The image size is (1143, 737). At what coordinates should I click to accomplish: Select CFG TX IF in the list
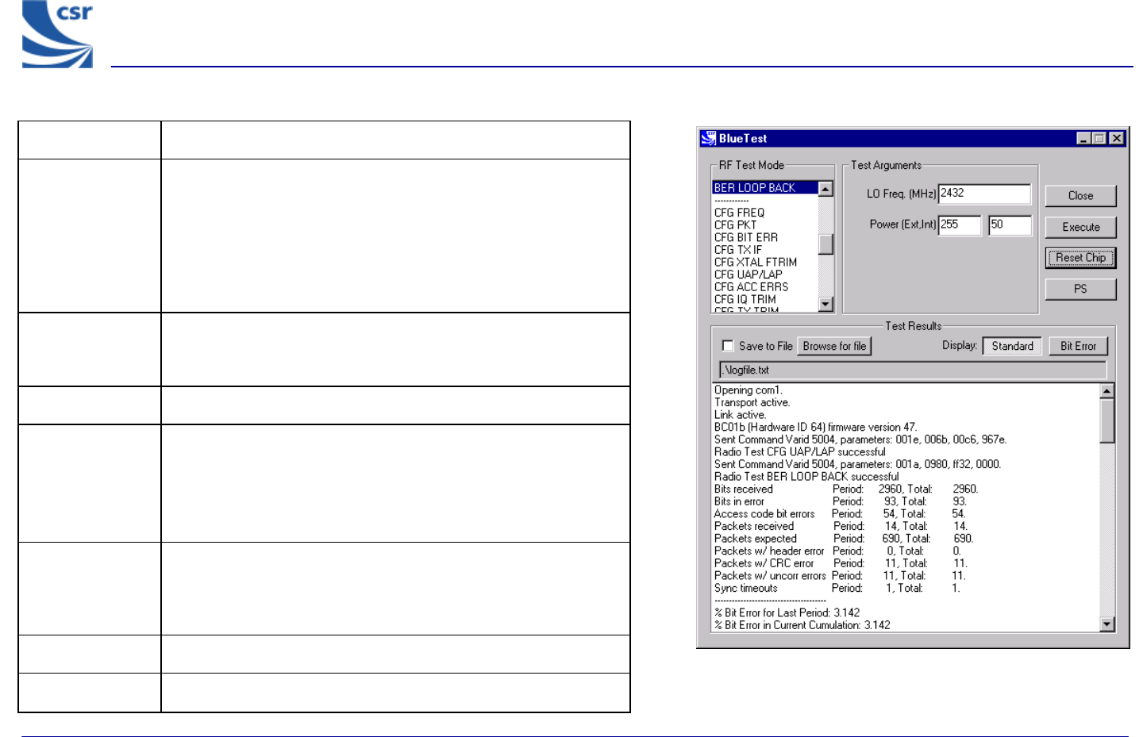click(x=738, y=250)
